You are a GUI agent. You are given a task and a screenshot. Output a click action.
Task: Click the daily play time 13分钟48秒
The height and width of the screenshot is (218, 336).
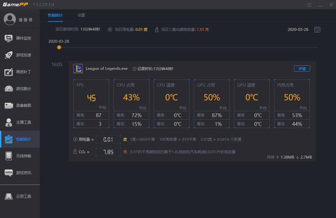(90, 29)
